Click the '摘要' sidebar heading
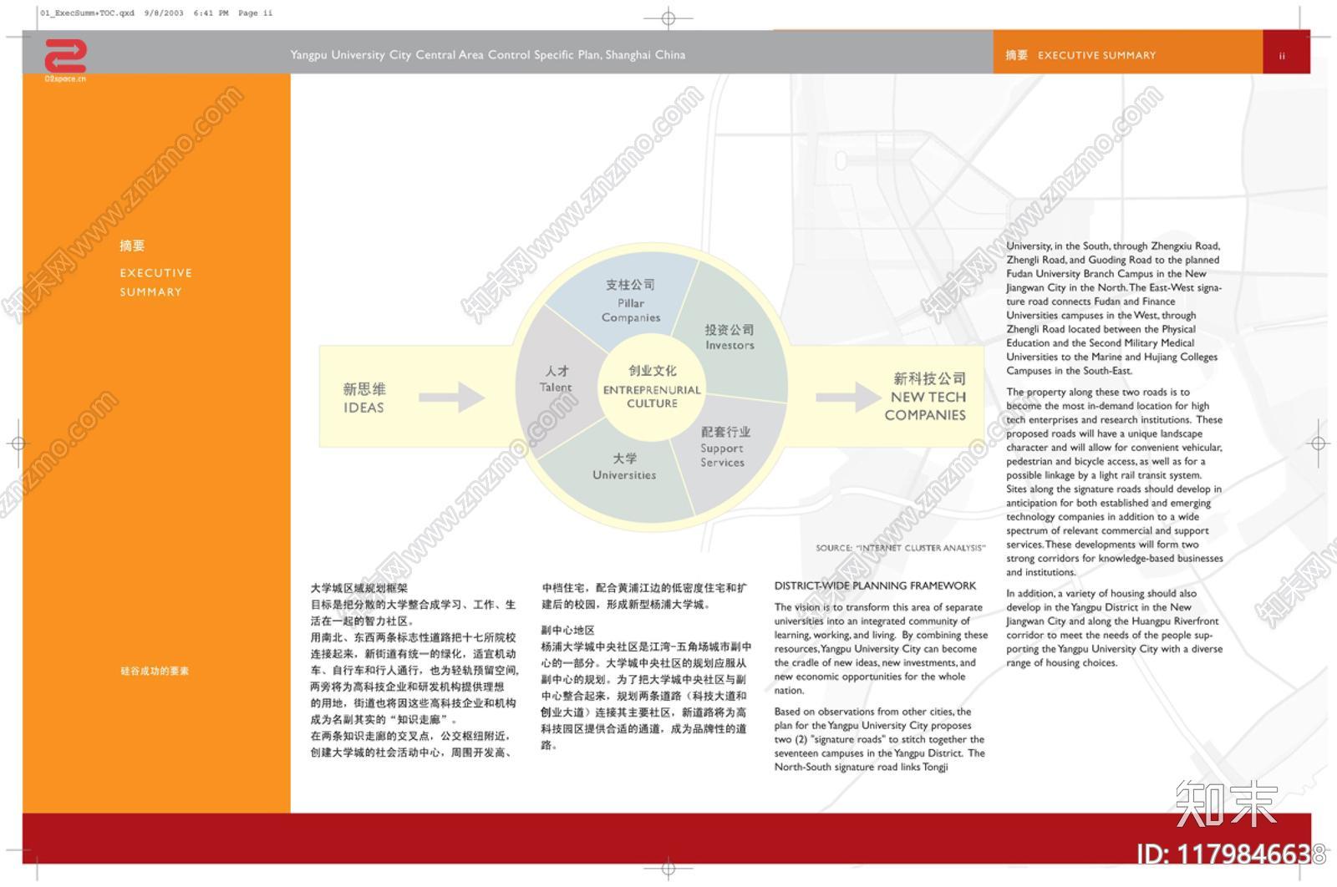This screenshot has height=887, width=1337. pyautogui.click(x=132, y=246)
